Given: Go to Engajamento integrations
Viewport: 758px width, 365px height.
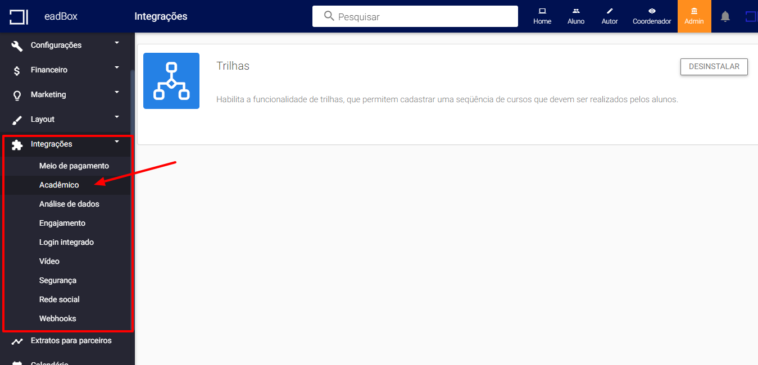Looking at the screenshot, I should 62,223.
